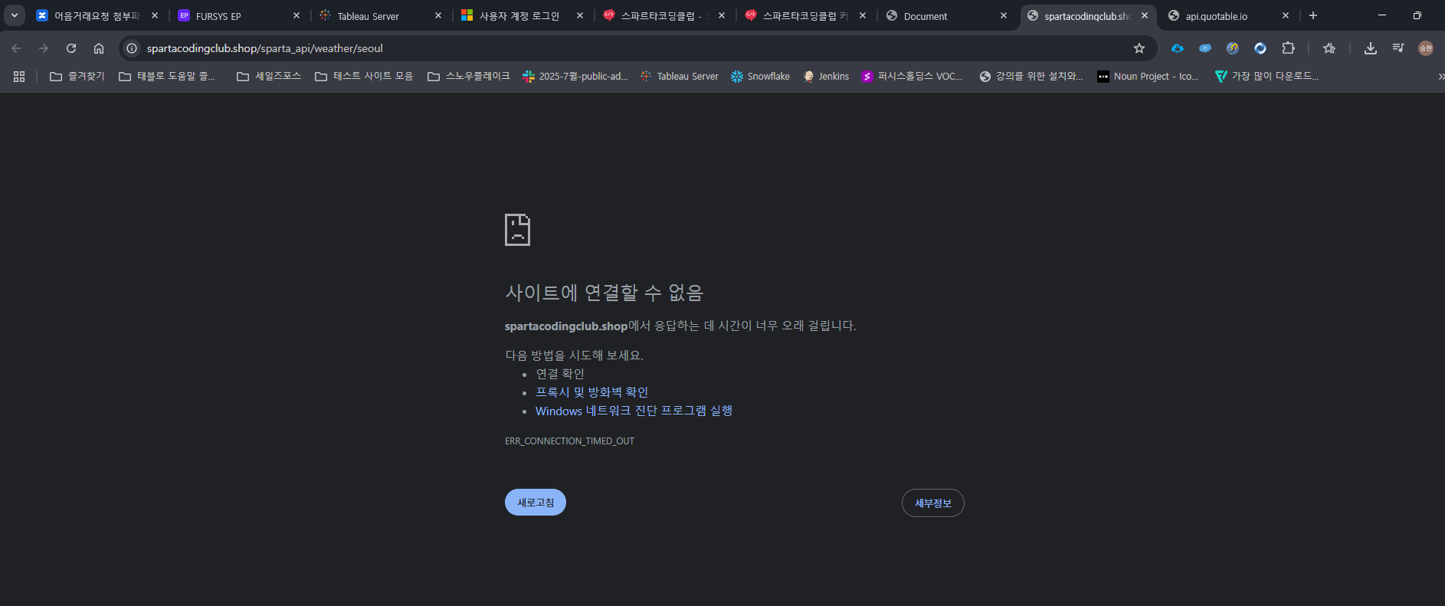
Task: Click the ERR_CONNECTION_TIMED_OUT error code text
Action: [x=569, y=441]
